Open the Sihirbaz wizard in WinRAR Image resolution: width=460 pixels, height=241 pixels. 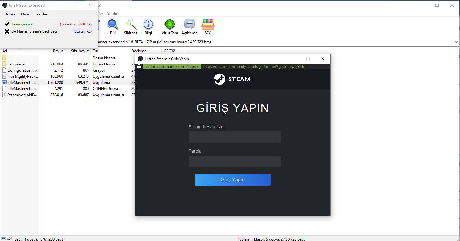click(130, 25)
